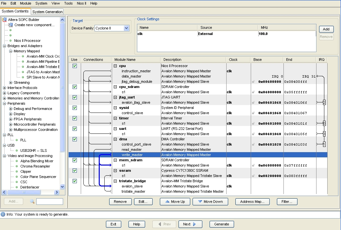Click the Altera SOPC Builder root icon
Image resolution: width=341 pixels, height=230 pixels.
click(5, 20)
